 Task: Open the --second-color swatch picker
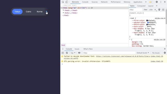coord(148,22)
